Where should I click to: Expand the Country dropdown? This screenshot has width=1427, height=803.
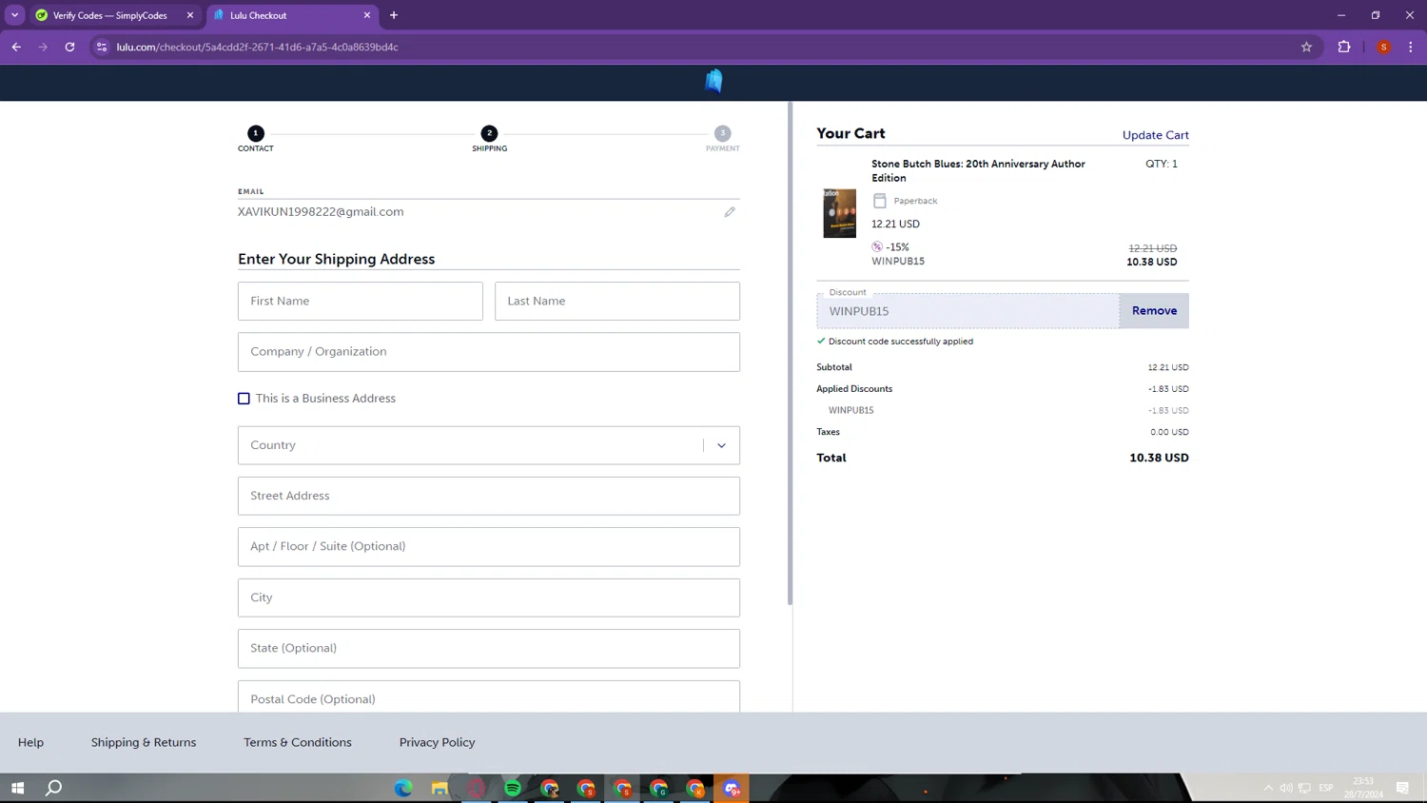721,445
